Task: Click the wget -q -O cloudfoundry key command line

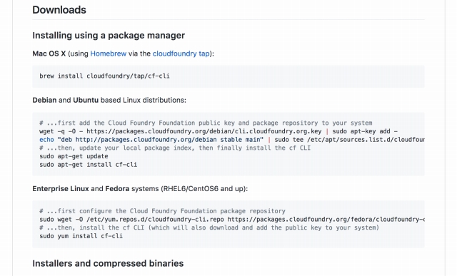Action: pos(219,131)
